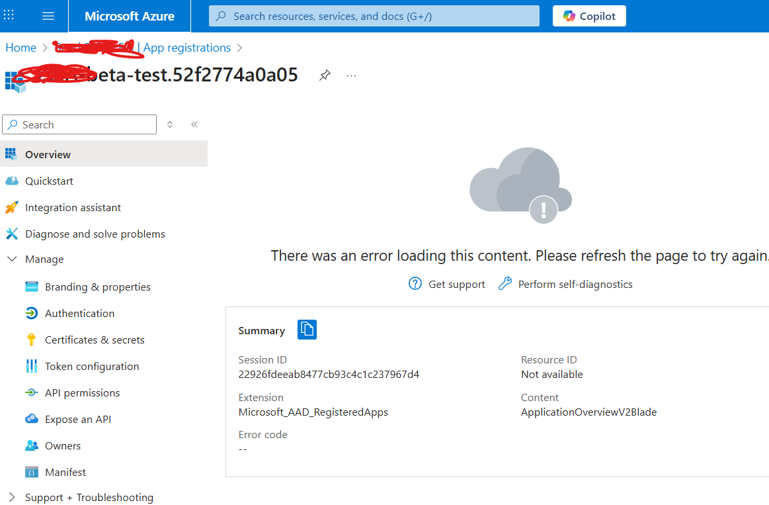Click the Integration assistant rocket icon
The width and height of the screenshot is (769, 505).
point(11,207)
